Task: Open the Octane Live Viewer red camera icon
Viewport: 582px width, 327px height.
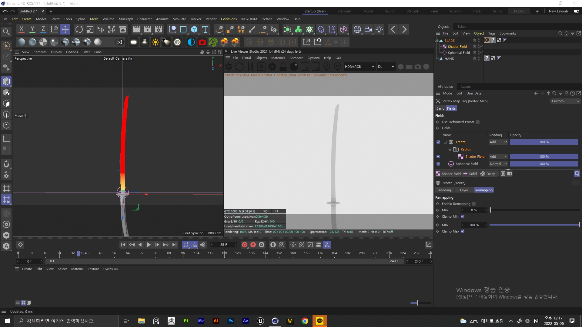Action: pyautogui.click(x=202, y=42)
